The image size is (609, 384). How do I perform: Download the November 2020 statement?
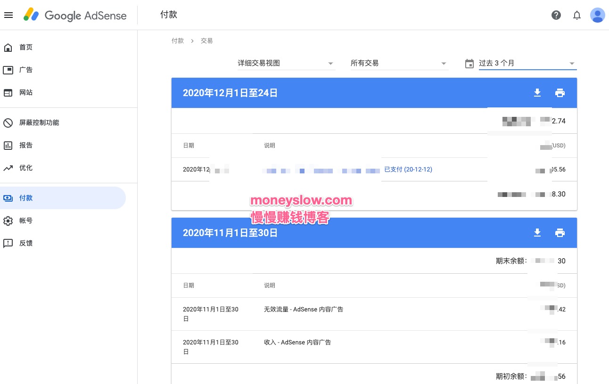click(x=537, y=233)
